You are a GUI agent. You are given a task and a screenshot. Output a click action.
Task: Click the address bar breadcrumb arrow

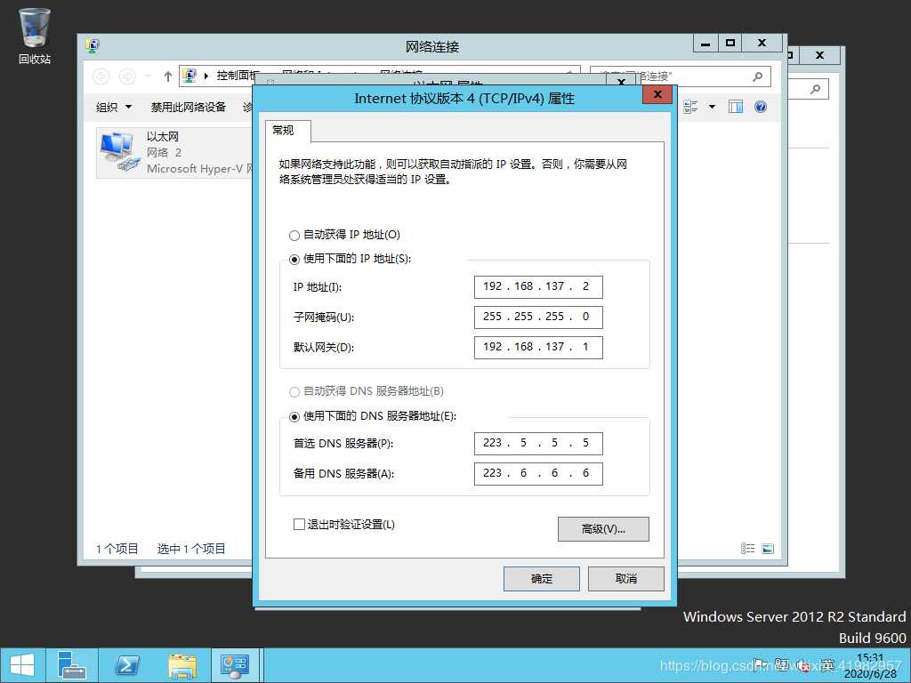click(206, 76)
